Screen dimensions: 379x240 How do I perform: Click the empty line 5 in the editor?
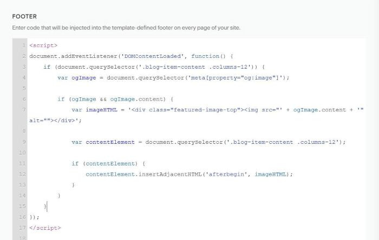pos(196,88)
